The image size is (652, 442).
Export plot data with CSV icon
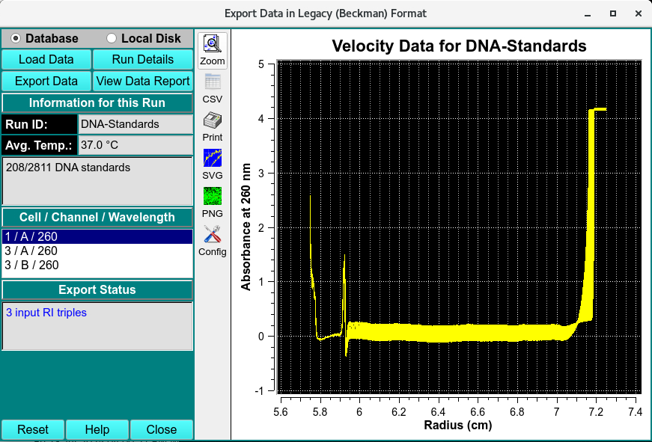click(213, 88)
